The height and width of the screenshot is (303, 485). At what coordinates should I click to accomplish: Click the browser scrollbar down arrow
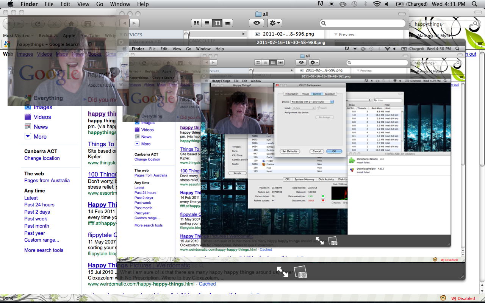click(482, 292)
